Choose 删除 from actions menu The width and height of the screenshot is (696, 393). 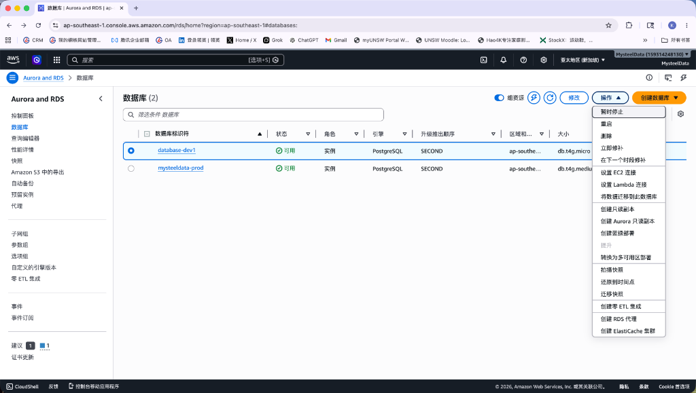(x=629, y=136)
